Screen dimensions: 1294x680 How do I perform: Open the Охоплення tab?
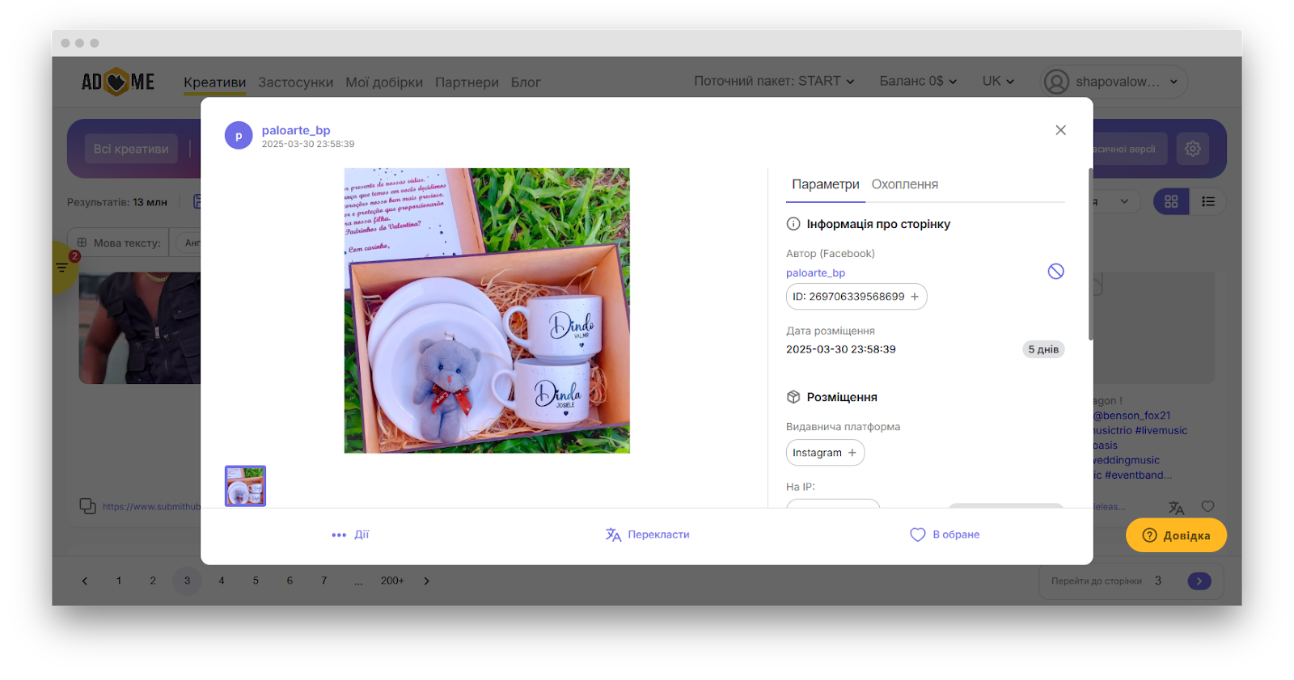(904, 184)
